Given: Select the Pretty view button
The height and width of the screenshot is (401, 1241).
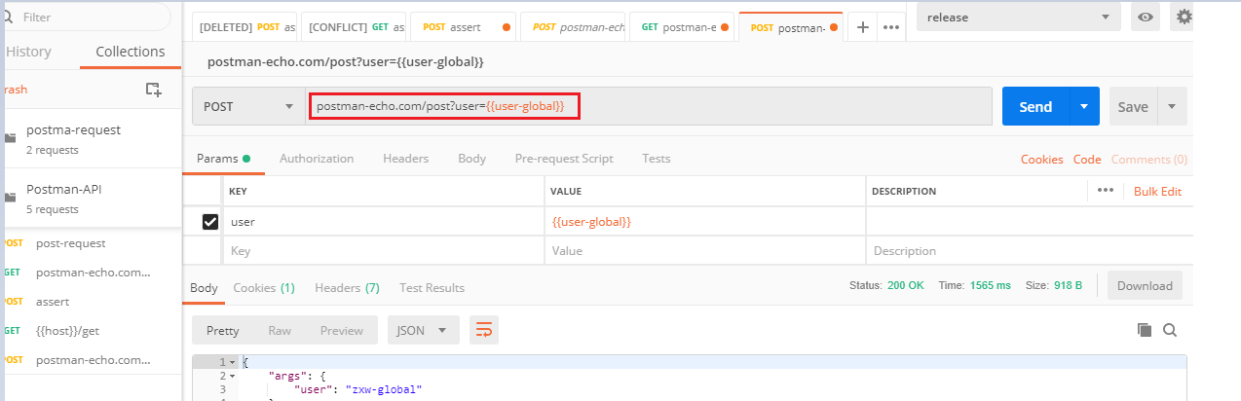Looking at the screenshot, I should click(x=222, y=330).
